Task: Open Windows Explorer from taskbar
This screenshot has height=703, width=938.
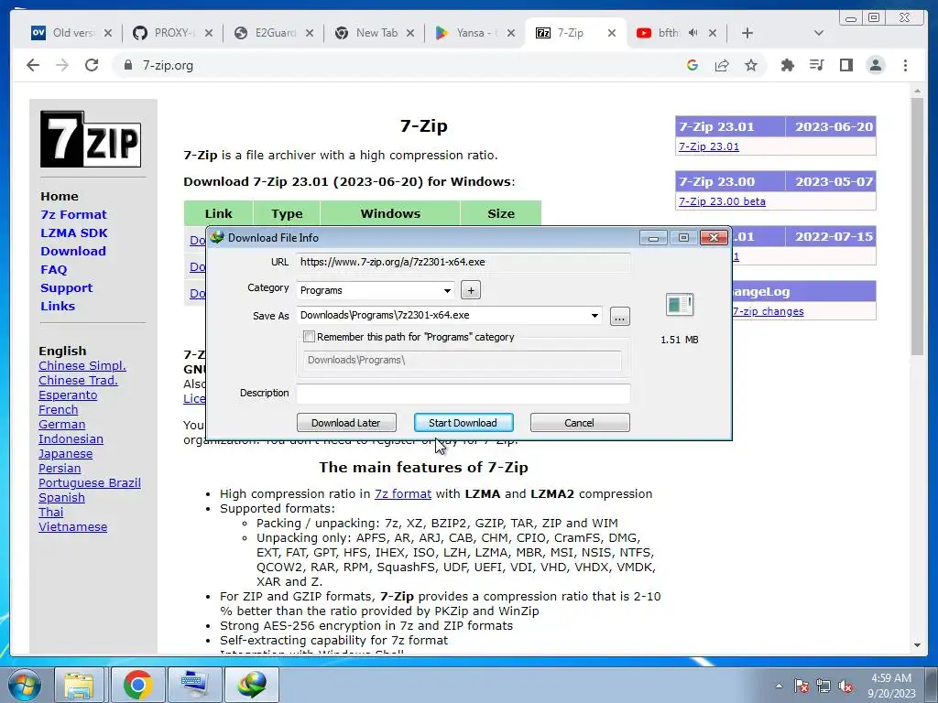Action: tap(79, 685)
